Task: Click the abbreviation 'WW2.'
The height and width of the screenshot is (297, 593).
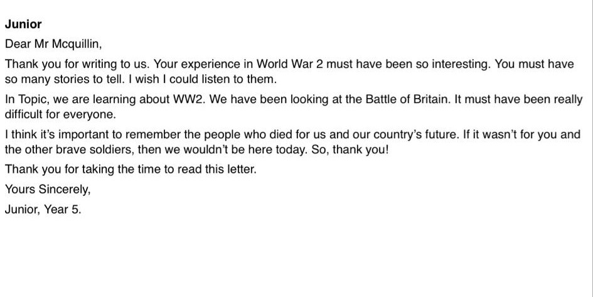Action: (189, 99)
